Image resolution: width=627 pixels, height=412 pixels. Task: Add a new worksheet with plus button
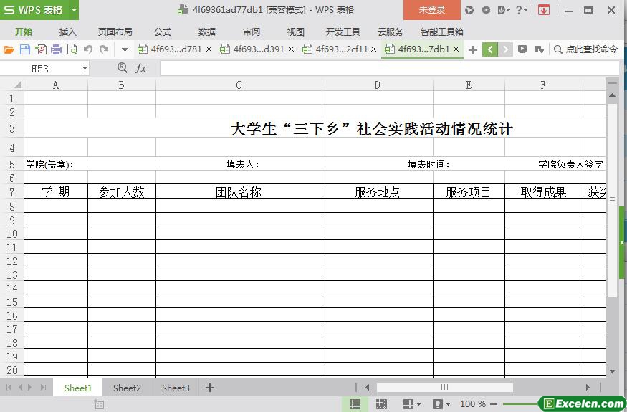[x=210, y=387]
